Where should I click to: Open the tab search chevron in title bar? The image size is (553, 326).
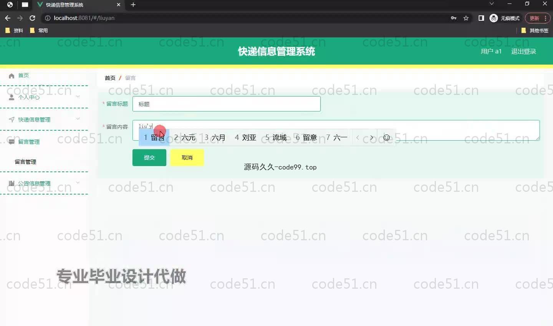point(492,4)
